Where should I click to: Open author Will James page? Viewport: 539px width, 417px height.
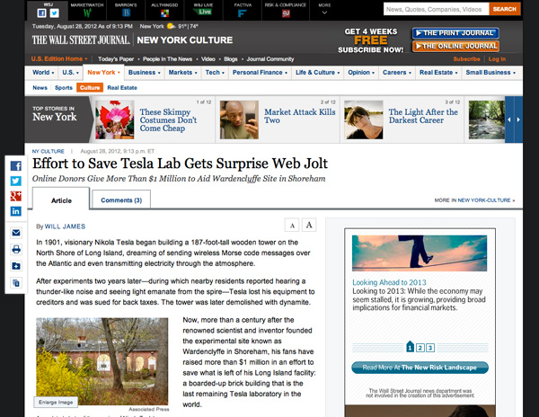(x=65, y=226)
